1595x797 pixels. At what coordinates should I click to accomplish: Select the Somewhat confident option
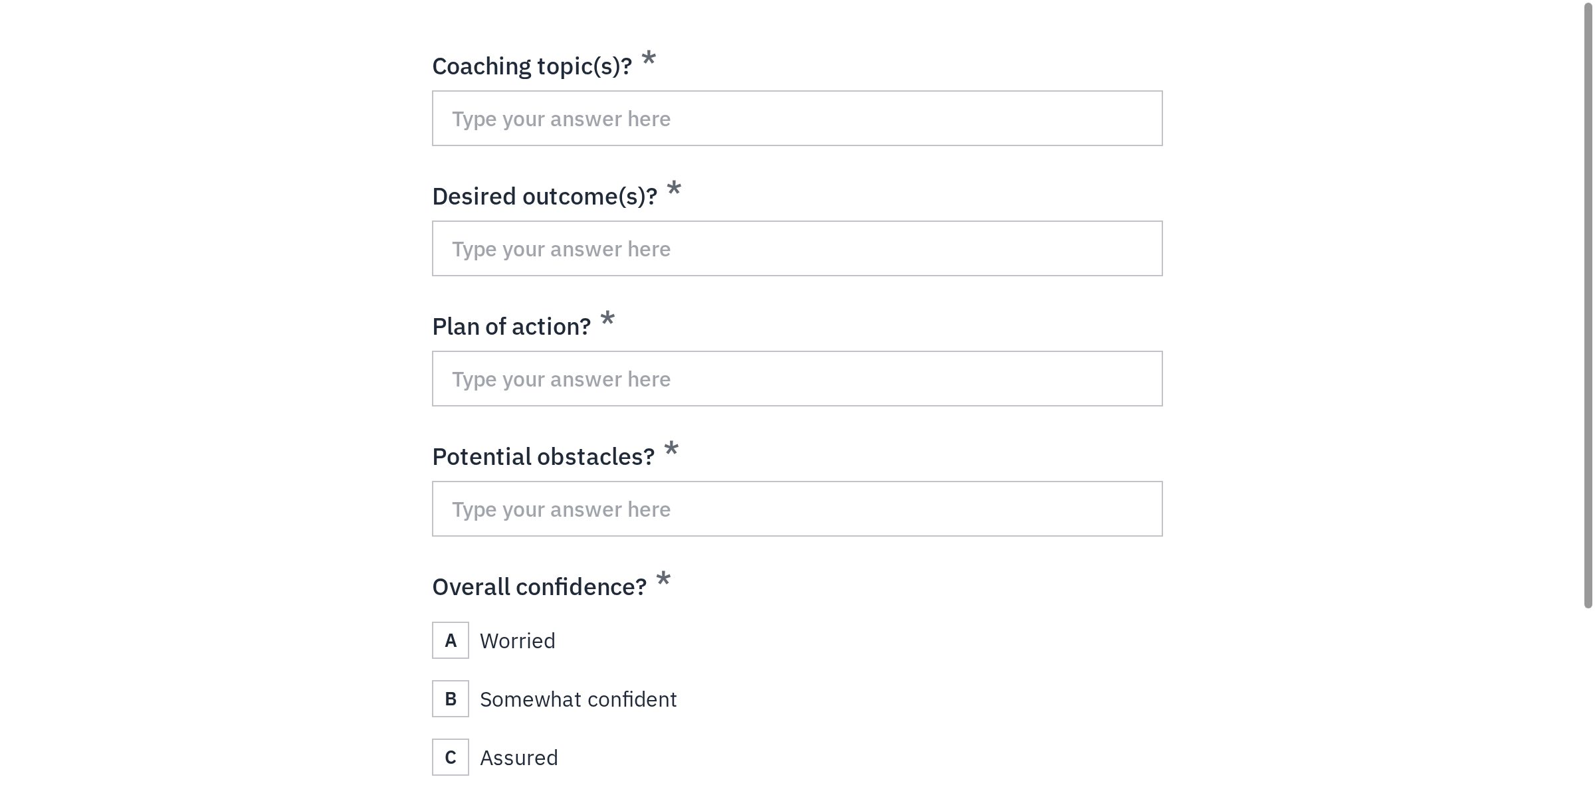click(x=578, y=699)
